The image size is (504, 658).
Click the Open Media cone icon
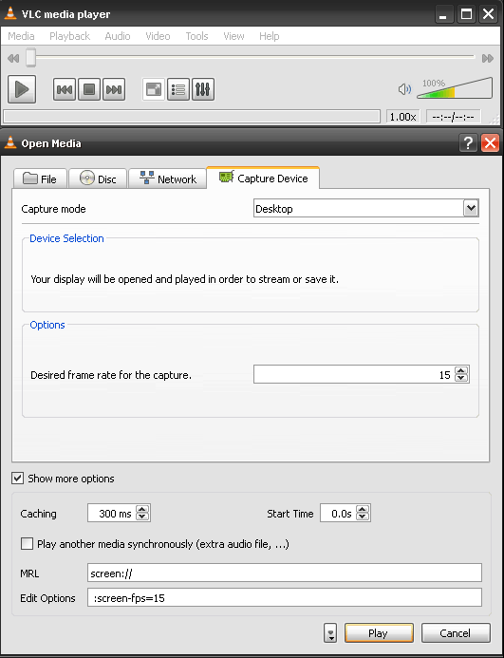[x=10, y=142]
